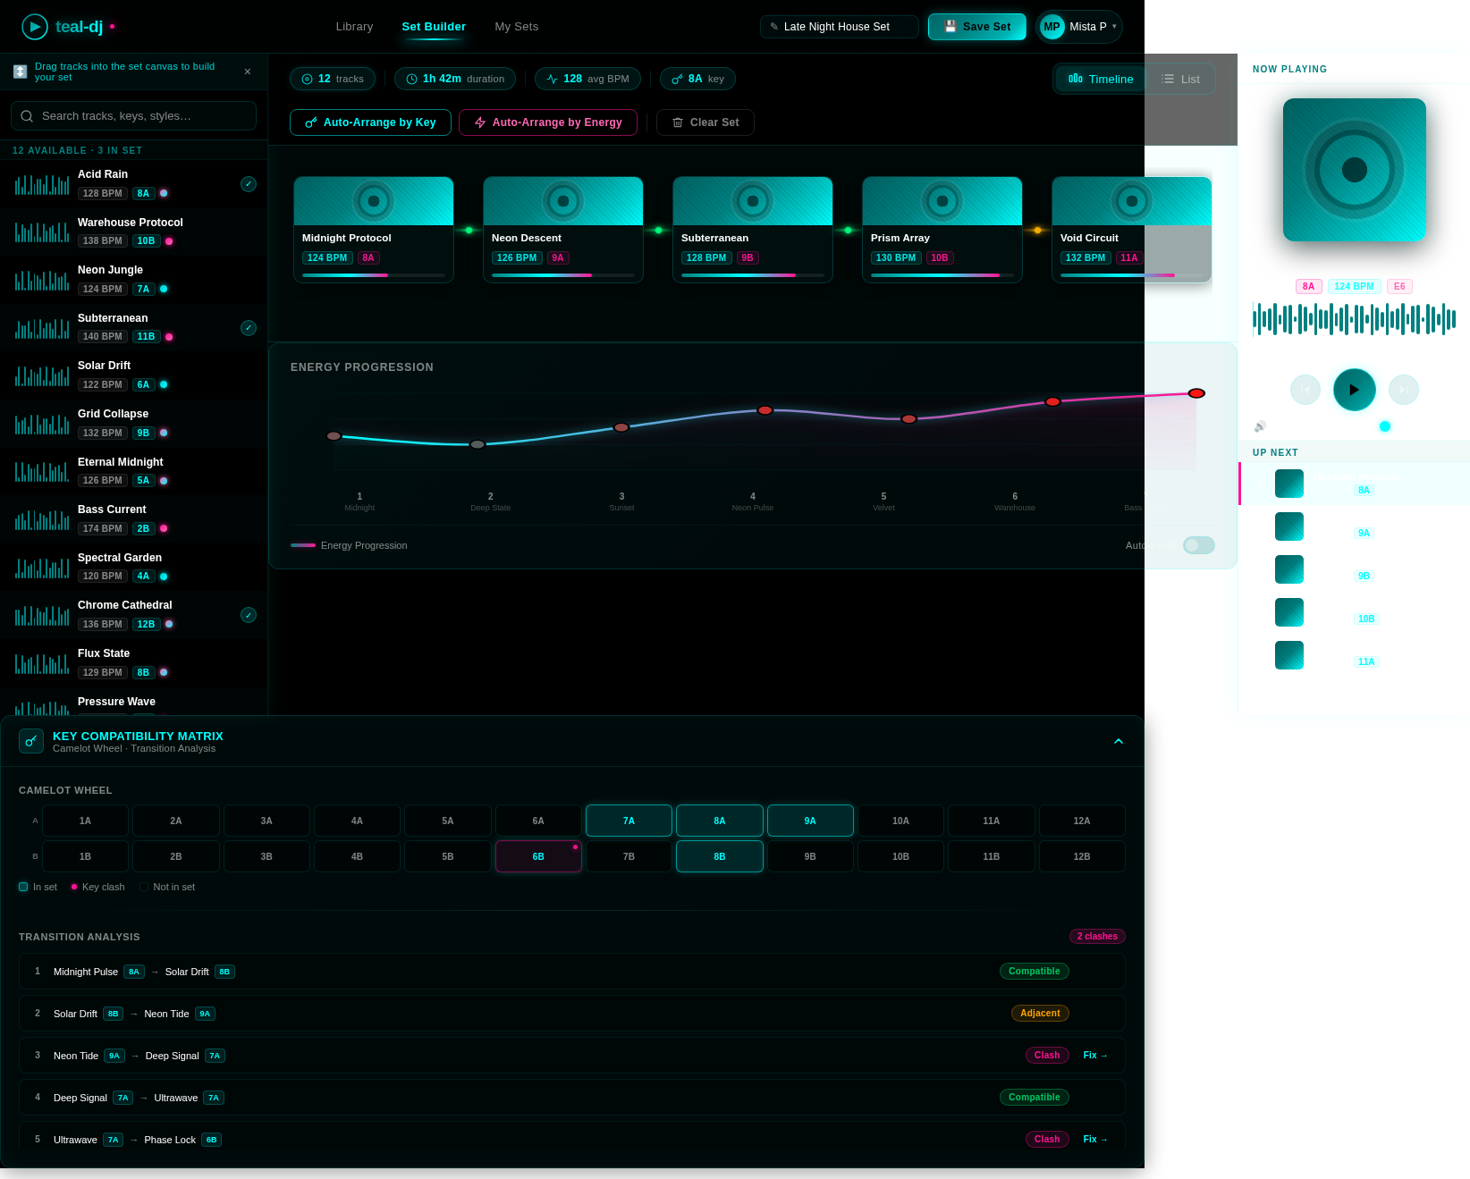Open the Mista P user menu
1470x1179 pixels.
coord(1078,27)
